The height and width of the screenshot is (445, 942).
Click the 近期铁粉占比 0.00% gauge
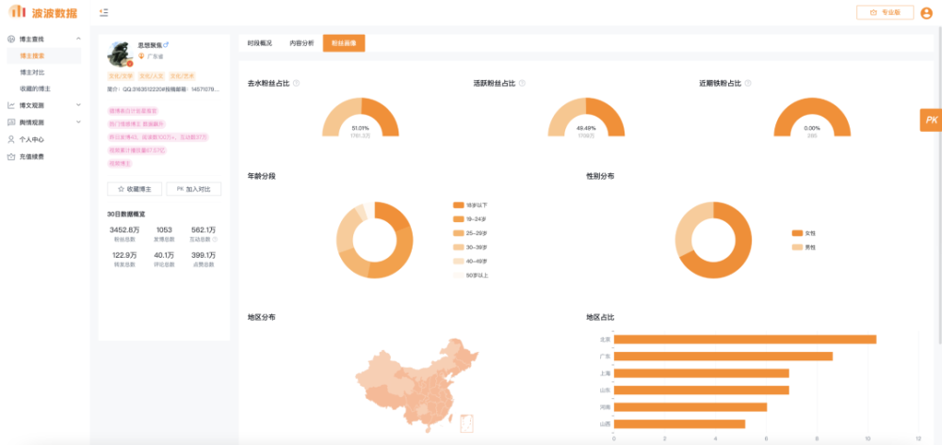(812, 118)
